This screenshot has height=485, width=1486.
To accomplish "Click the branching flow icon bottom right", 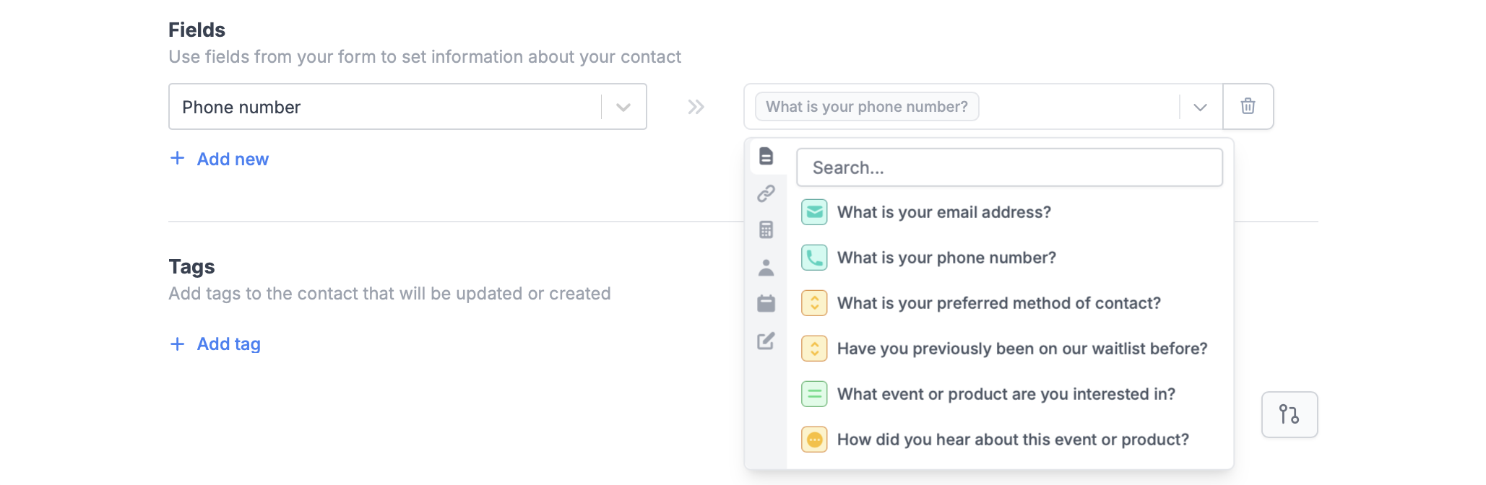I will pyautogui.click(x=1290, y=414).
